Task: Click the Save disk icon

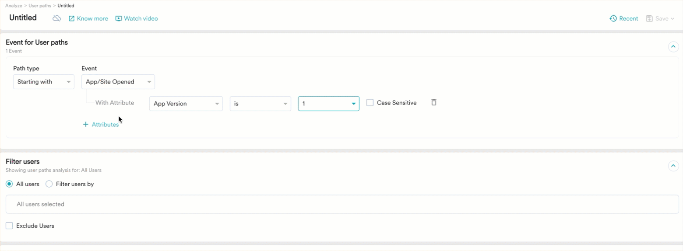Action: (649, 18)
